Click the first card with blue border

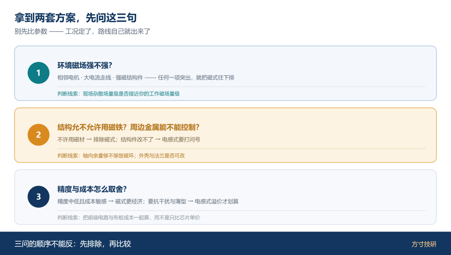click(x=225, y=73)
